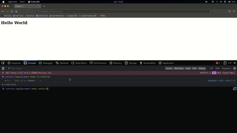Toggle the Requests filter
Screen dimensions: 237x133
tap(226, 68)
